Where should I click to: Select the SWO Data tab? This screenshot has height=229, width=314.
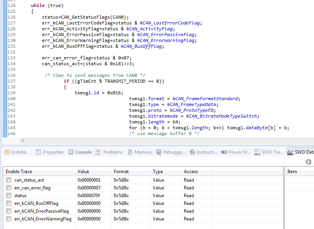click(x=300, y=152)
